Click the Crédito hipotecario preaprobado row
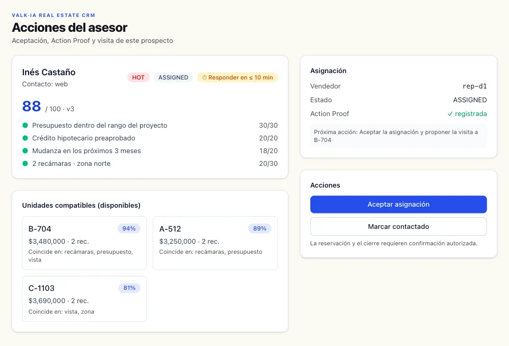Viewport: 509px width, 346px height. click(x=150, y=138)
